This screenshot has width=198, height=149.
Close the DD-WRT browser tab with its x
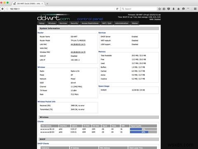(42, 4)
